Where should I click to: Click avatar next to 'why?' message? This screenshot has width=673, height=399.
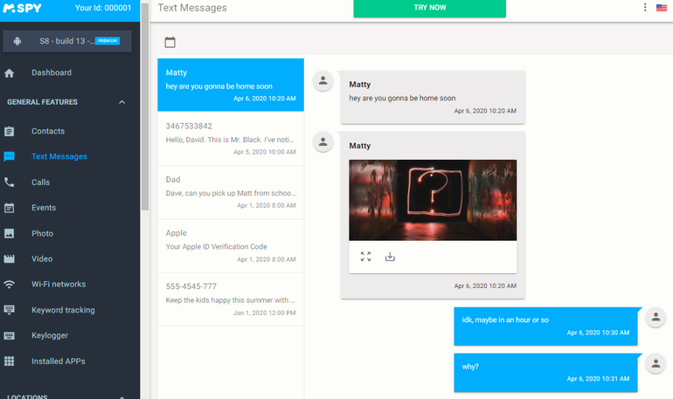click(x=656, y=364)
